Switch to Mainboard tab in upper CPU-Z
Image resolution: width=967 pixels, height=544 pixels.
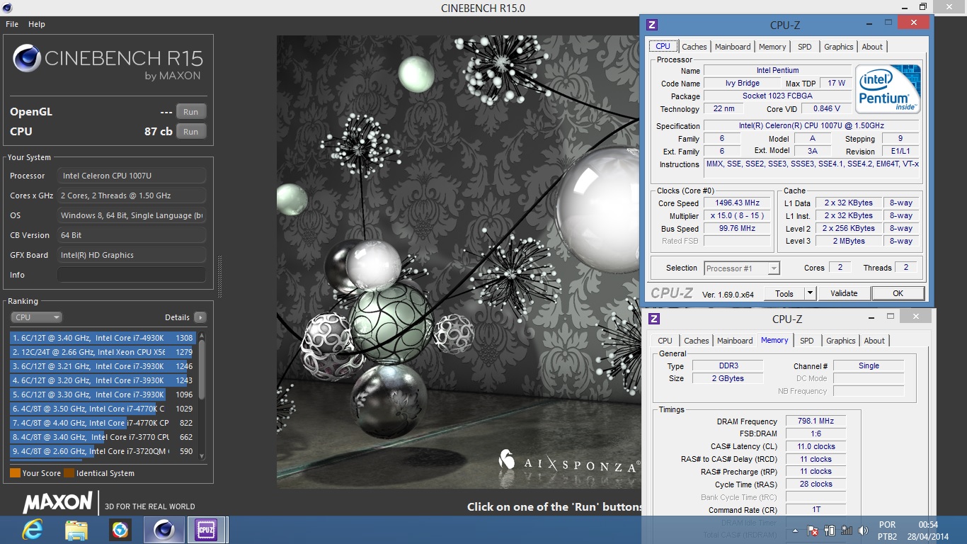point(733,47)
